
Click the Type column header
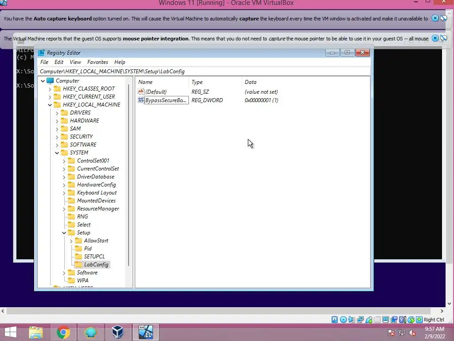(215, 82)
